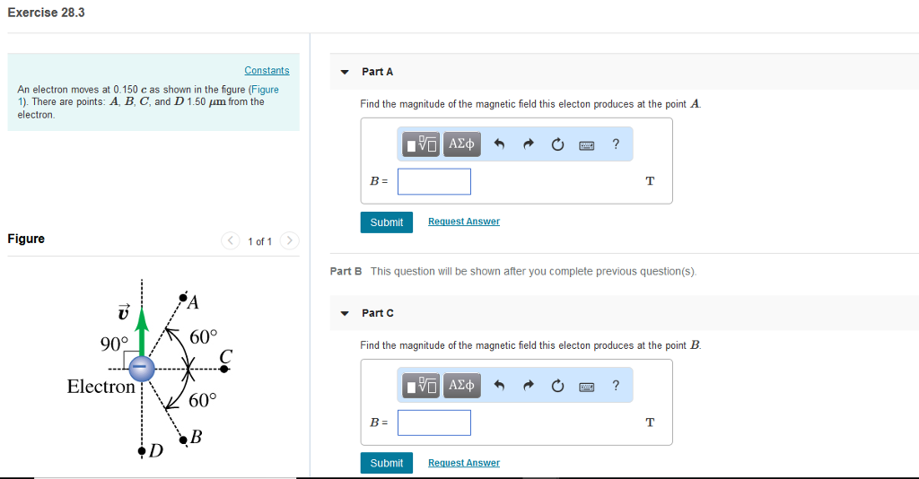Open keyboard shortcuts icon in Part A
The image size is (919, 479).
587,145
